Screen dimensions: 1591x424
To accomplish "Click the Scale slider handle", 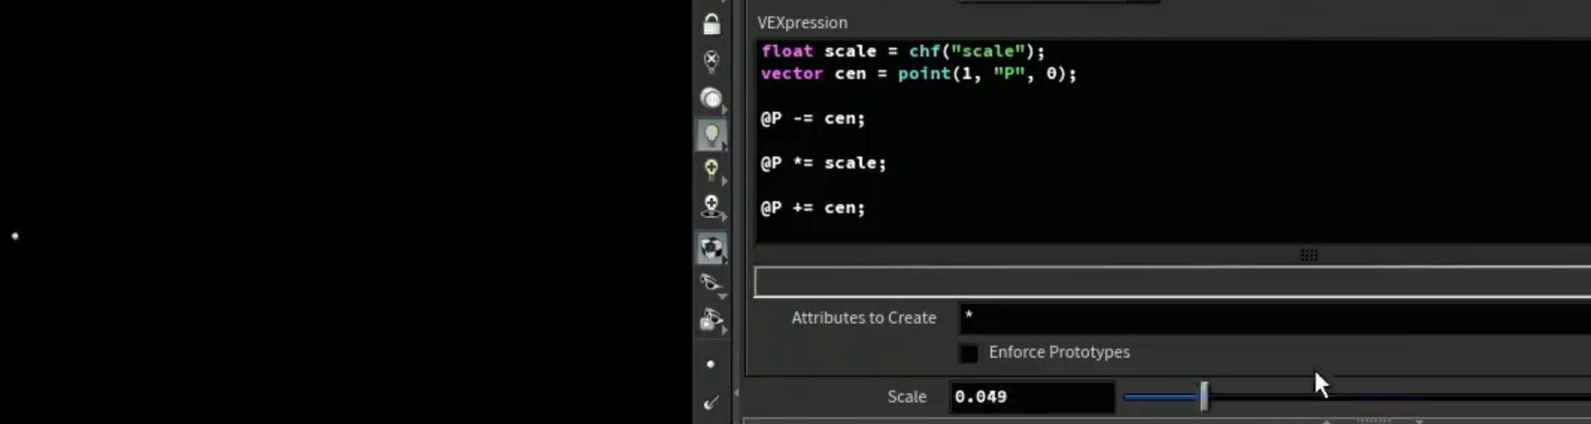I will 1204,396.
